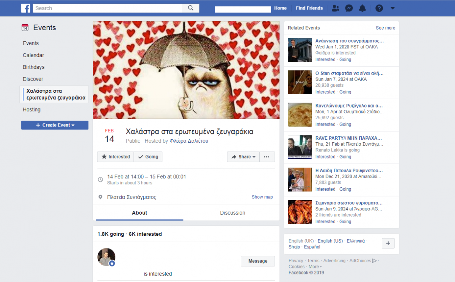Expand the Create Event dropdown

tap(55, 125)
